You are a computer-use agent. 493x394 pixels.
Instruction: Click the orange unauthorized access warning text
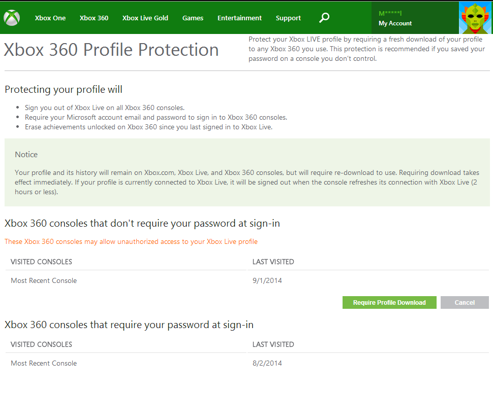point(131,241)
